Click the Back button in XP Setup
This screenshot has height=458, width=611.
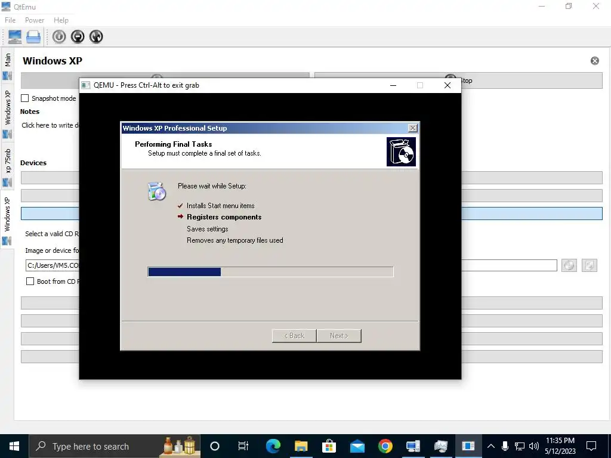[x=294, y=336]
